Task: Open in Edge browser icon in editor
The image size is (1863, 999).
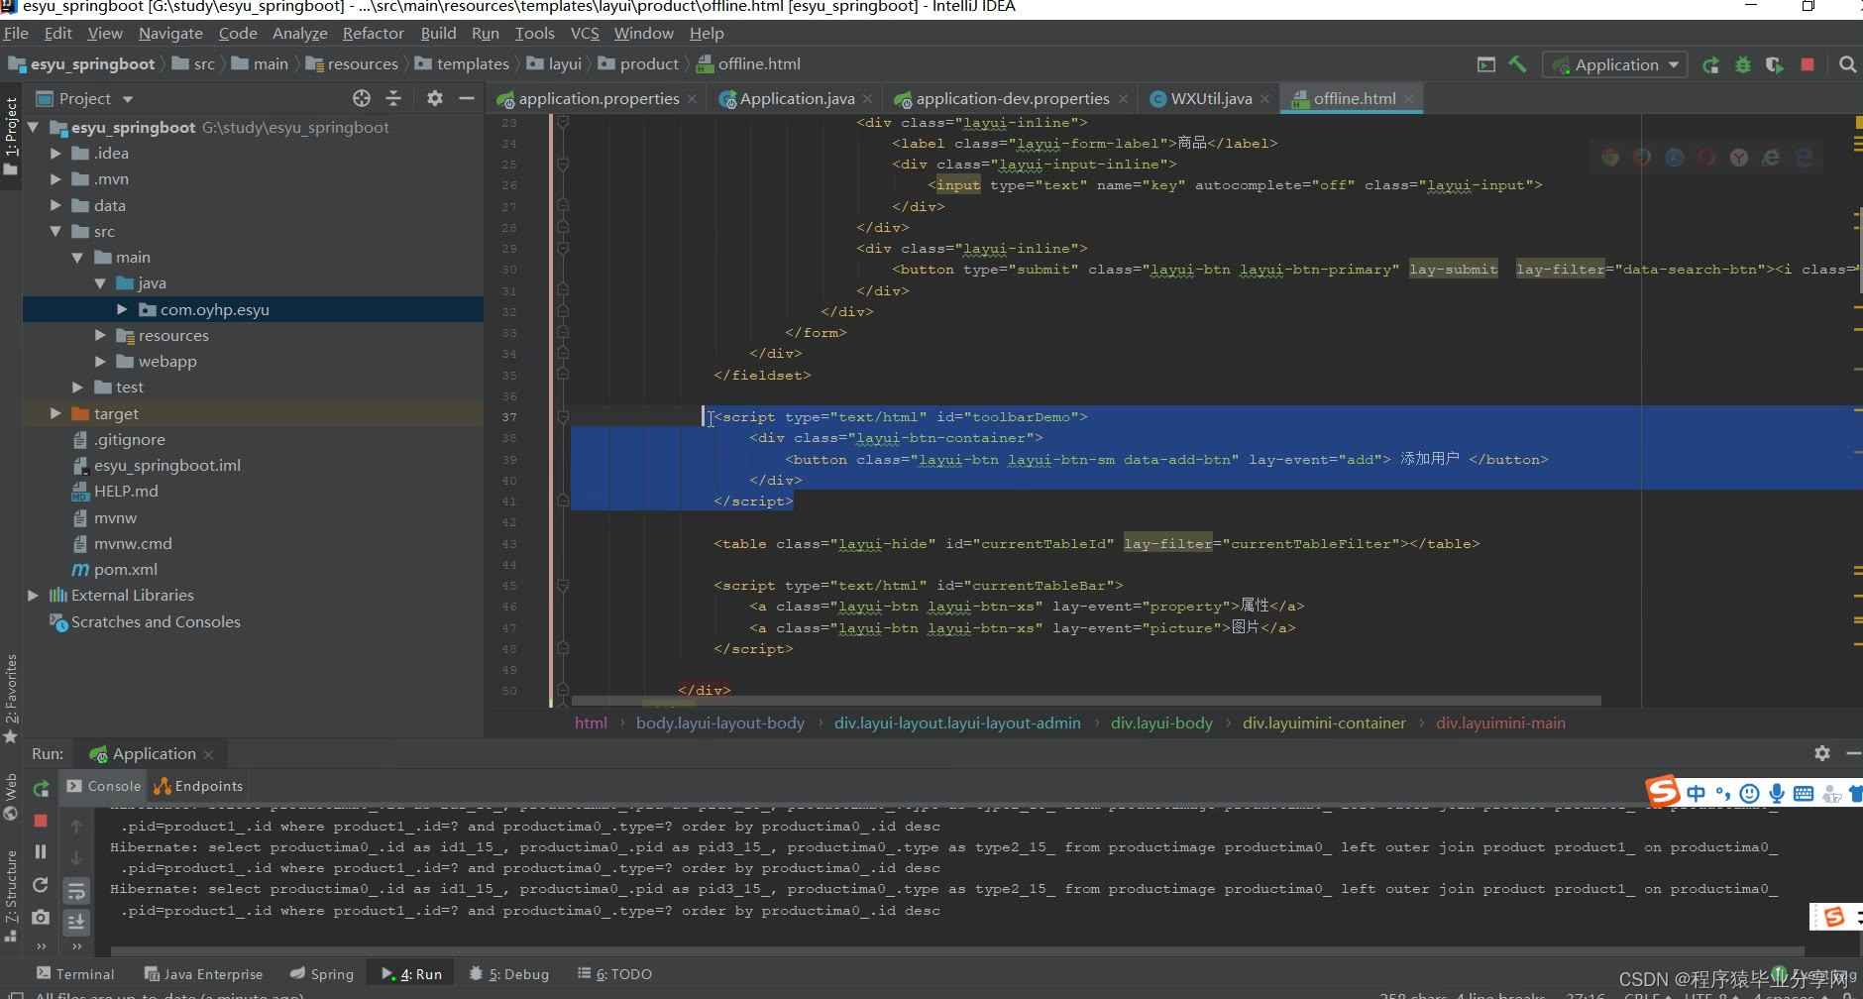Action: pos(1804,158)
